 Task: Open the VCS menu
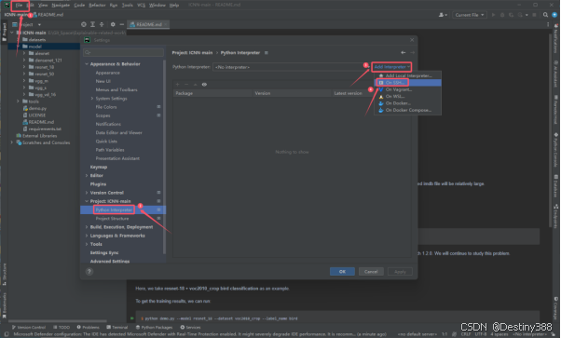click(x=141, y=5)
